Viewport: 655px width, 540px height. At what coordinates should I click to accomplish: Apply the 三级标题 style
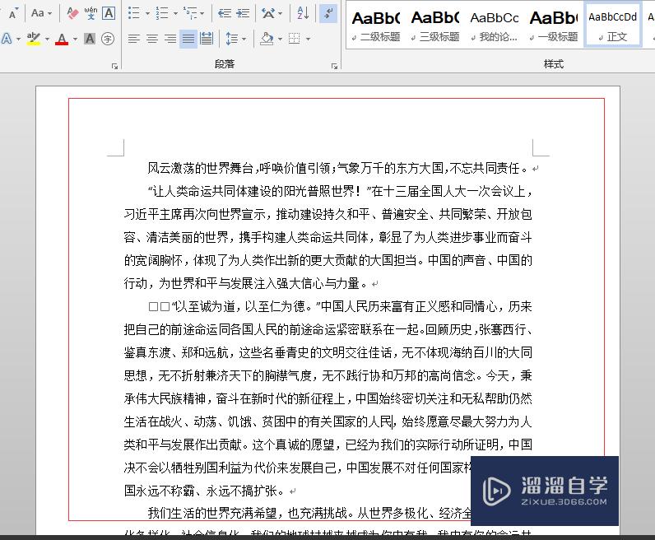pyautogui.click(x=435, y=26)
